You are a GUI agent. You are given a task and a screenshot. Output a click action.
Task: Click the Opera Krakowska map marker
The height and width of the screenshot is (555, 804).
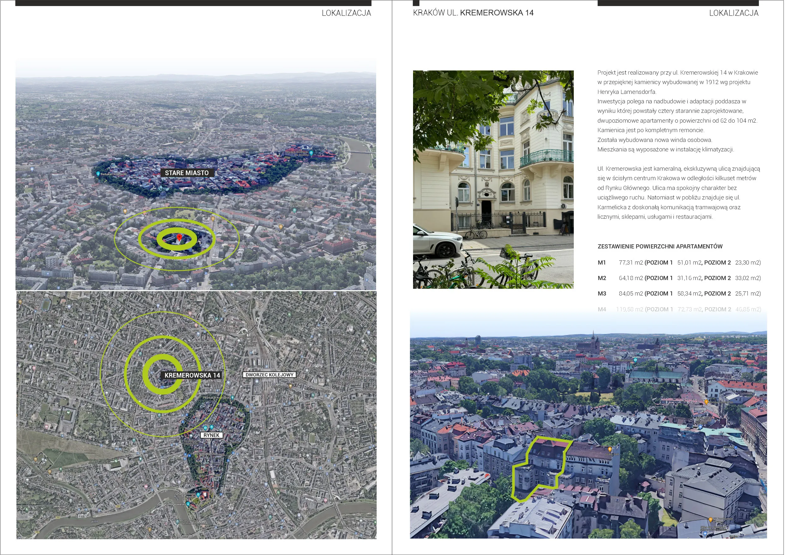[313, 395]
